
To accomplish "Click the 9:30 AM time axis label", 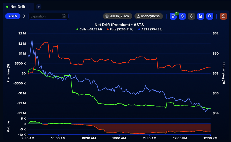I will click(x=28, y=138).
